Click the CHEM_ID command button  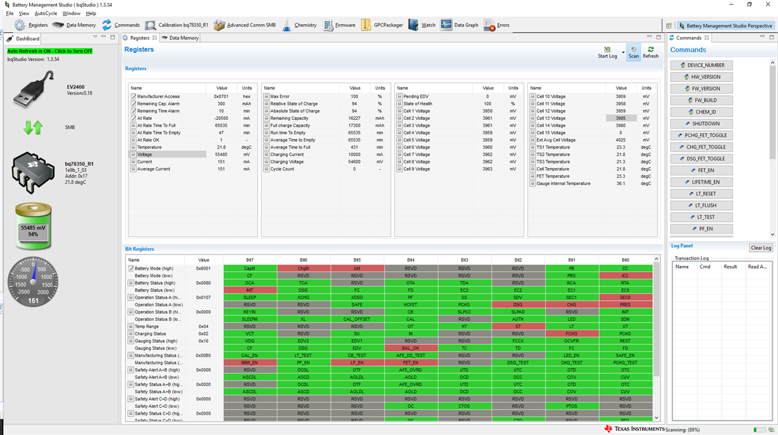click(x=702, y=112)
